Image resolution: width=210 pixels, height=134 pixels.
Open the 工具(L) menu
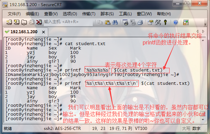125,14
